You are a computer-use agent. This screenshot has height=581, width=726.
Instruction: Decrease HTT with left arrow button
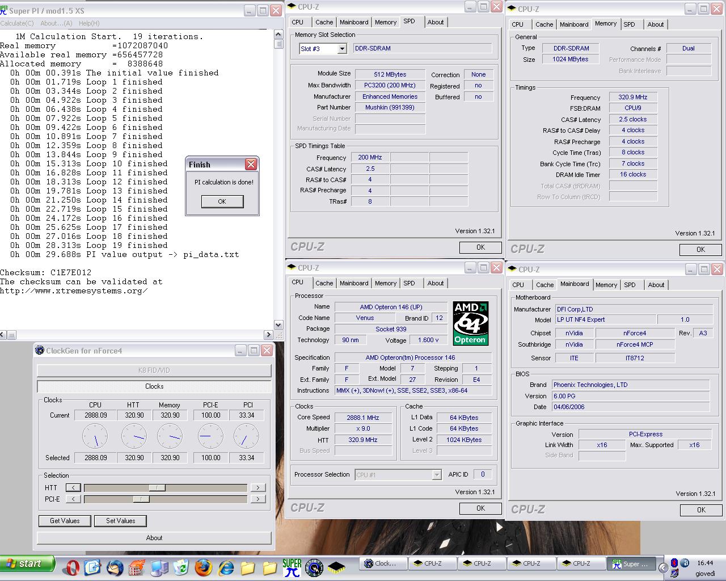[73, 488]
